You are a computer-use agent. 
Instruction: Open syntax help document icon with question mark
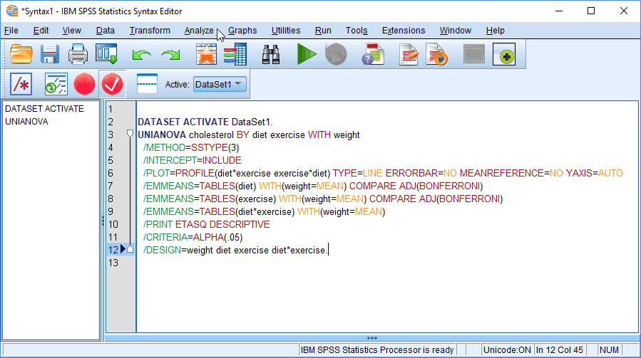point(372,54)
